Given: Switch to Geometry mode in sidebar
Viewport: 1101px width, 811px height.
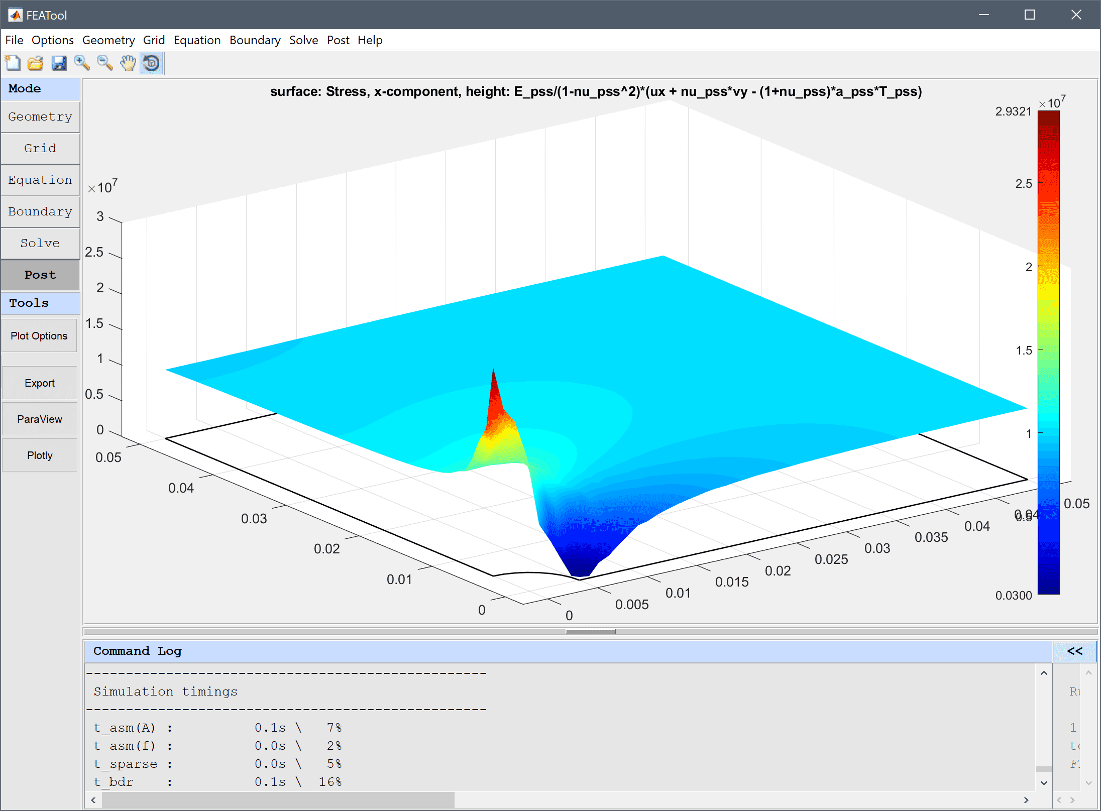Looking at the screenshot, I should tap(40, 117).
